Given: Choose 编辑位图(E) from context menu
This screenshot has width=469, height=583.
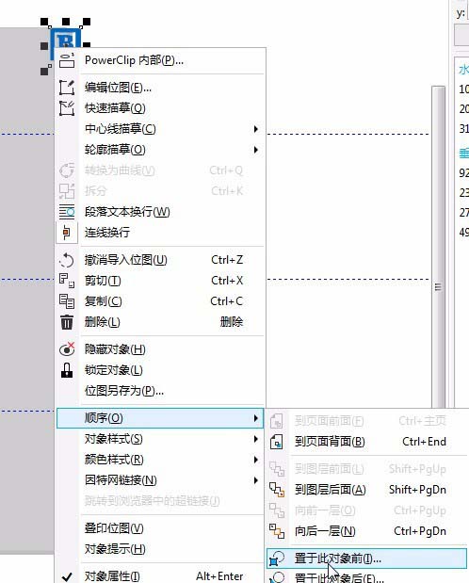Looking at the screenshot, I should pyautogui.click(x=160, y=88).
